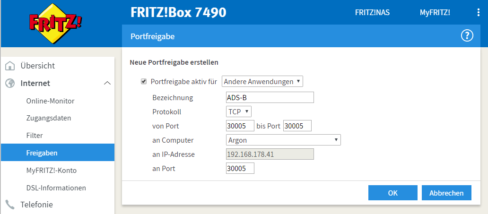Image resolution: width=488 pixels, height=214 pixels.
Task: Open Übersicht in the sidebar
Action: pyautogui.click(x=38, y=66)
